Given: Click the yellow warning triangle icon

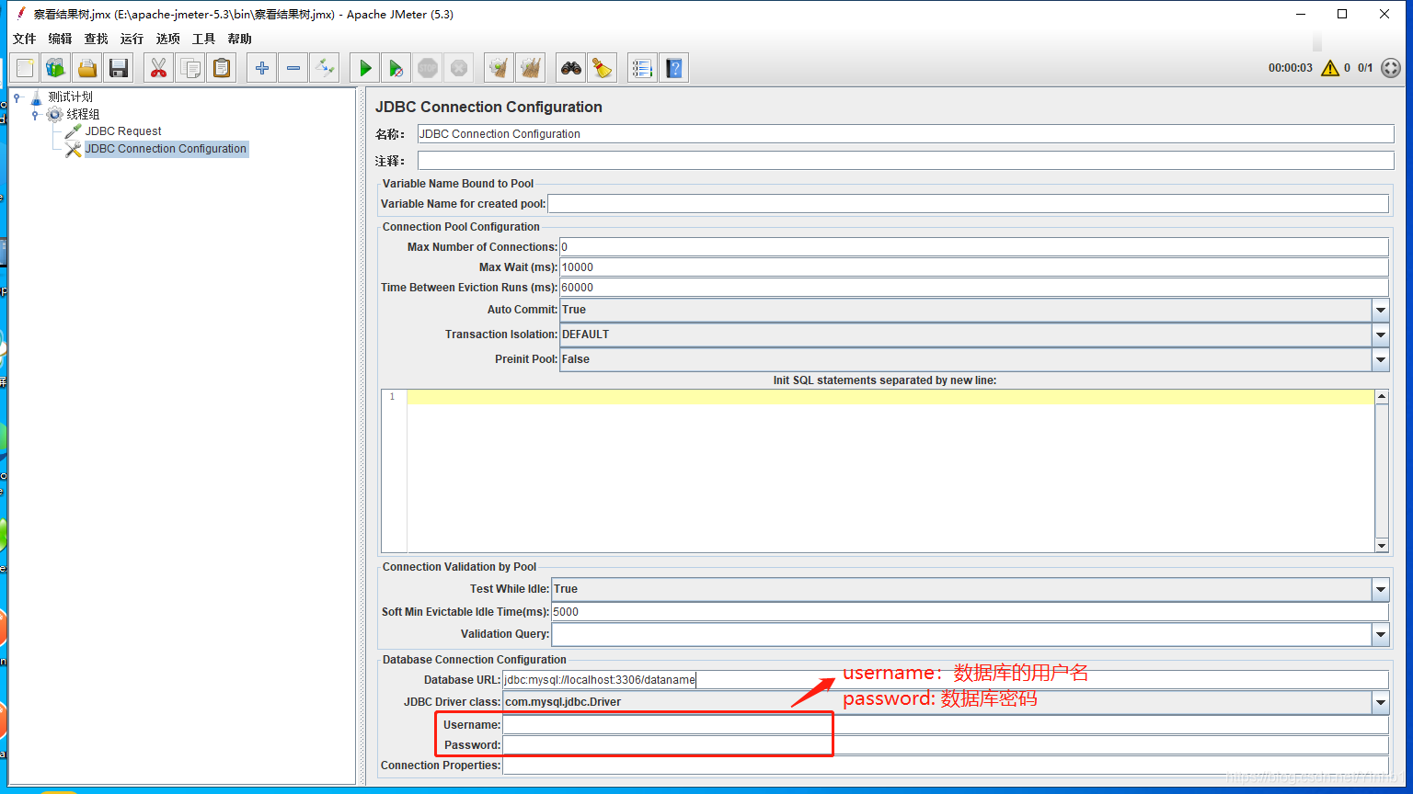Looking at the screenshot, I should click(1330, 68).
